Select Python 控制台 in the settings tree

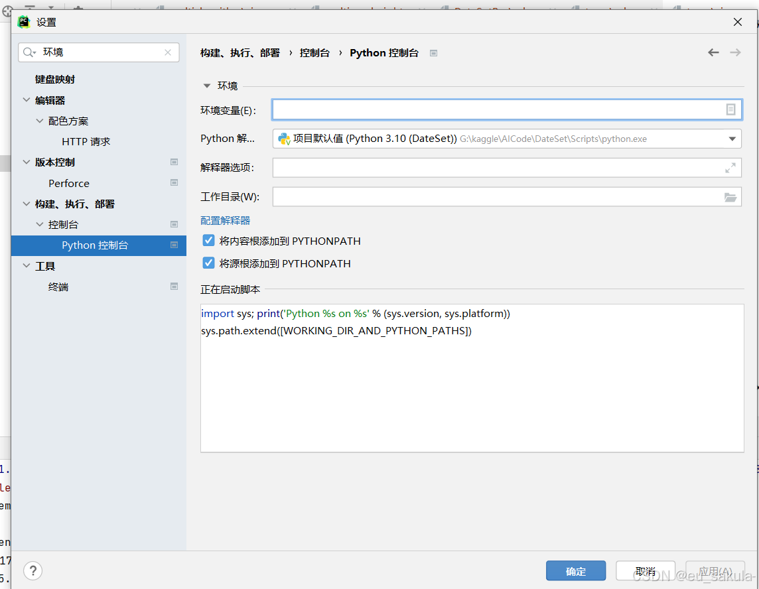[x=95, y=245]
